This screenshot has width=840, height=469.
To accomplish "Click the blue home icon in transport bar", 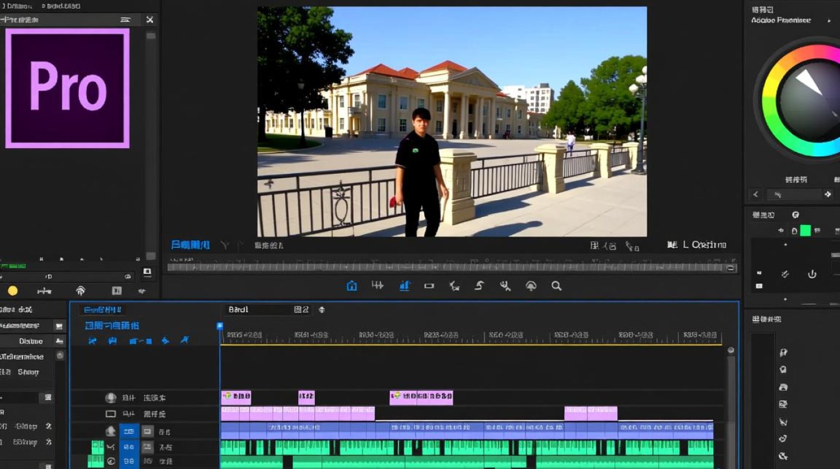I will 352,286.
